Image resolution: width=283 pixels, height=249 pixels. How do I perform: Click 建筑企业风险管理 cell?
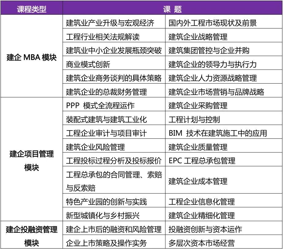[x=114, y=145]
